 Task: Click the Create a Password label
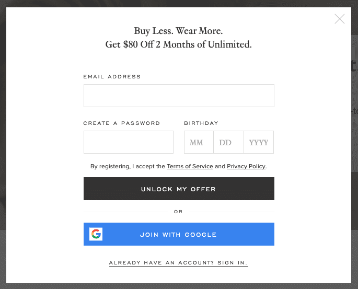point(122,123)
